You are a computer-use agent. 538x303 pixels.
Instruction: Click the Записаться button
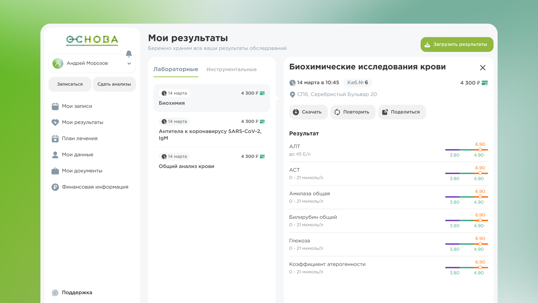pyautogui.click(x=70, y=84)
